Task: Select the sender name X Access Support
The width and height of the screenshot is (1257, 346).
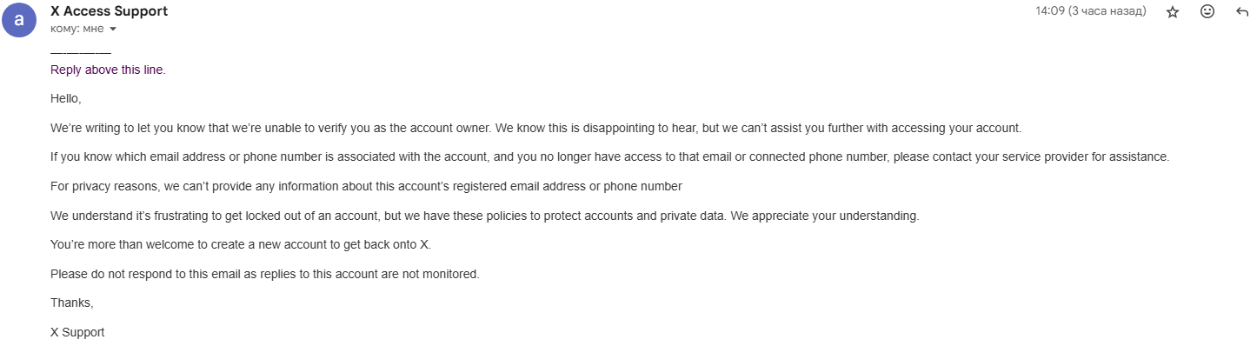Action: coord(110,11)
